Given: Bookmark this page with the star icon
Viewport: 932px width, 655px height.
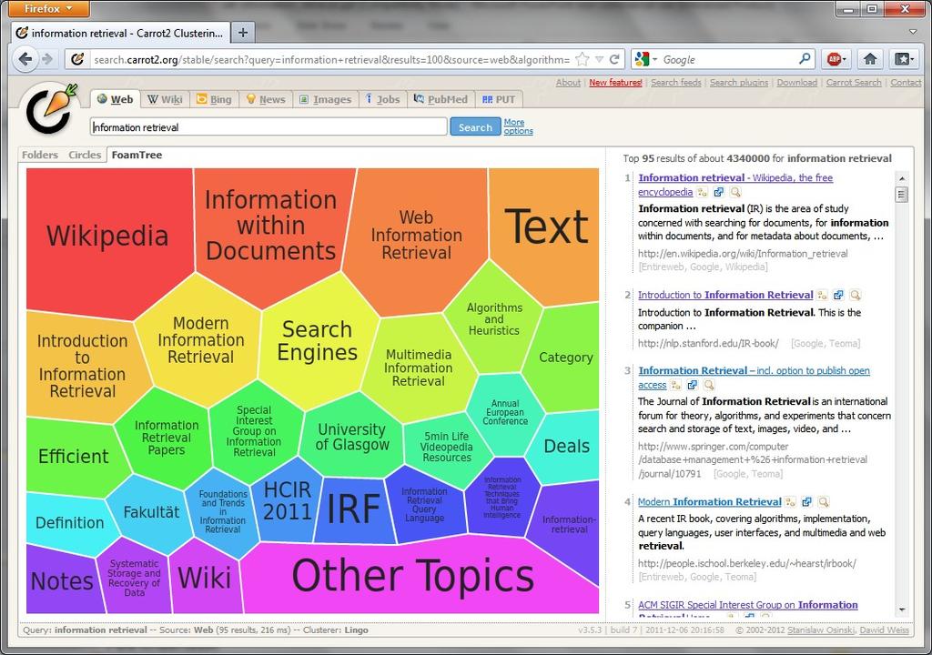Looking at the screenshot, I should tap(582, 59).
